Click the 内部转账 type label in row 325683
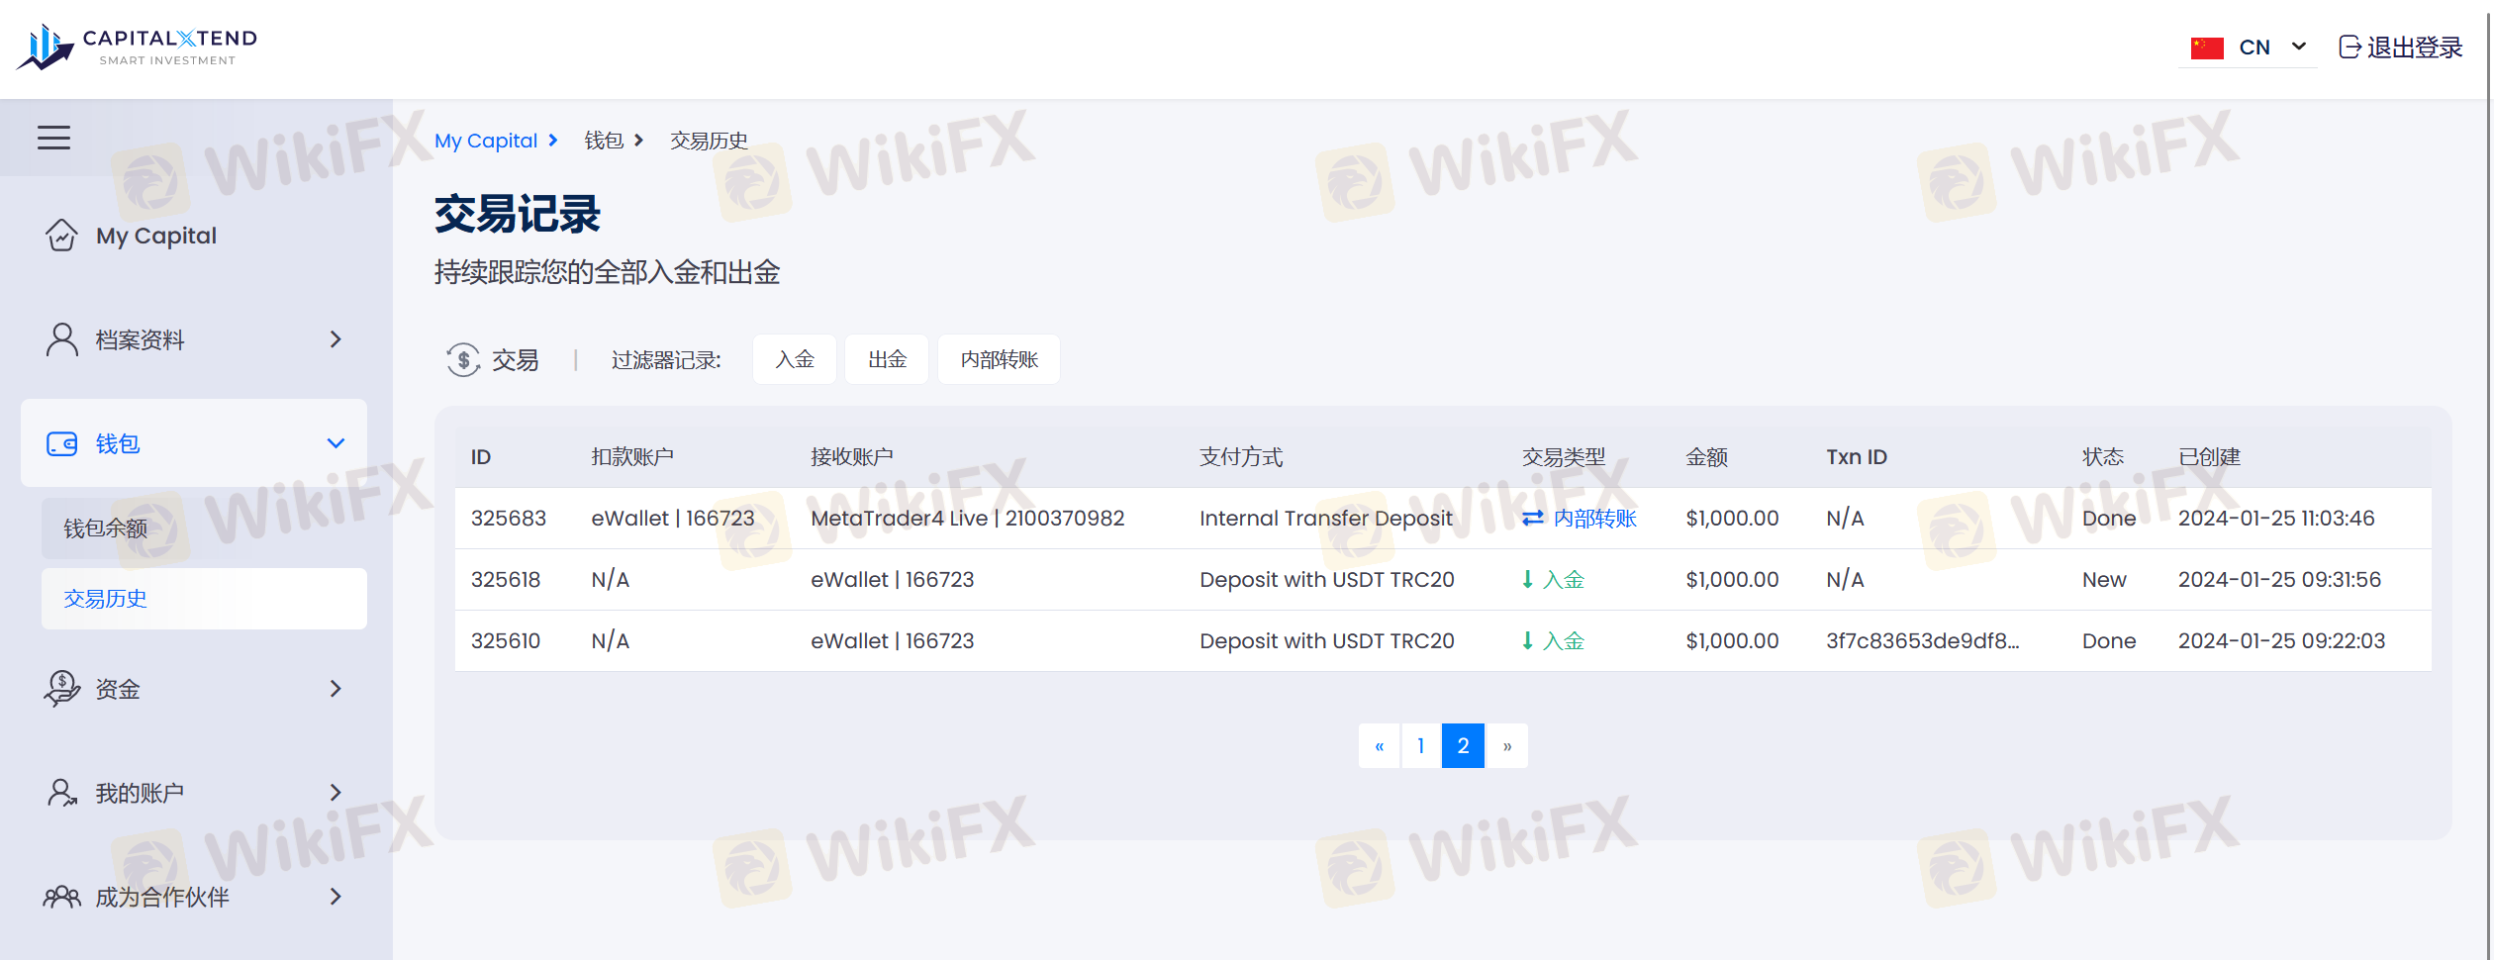 point(1594,518)
